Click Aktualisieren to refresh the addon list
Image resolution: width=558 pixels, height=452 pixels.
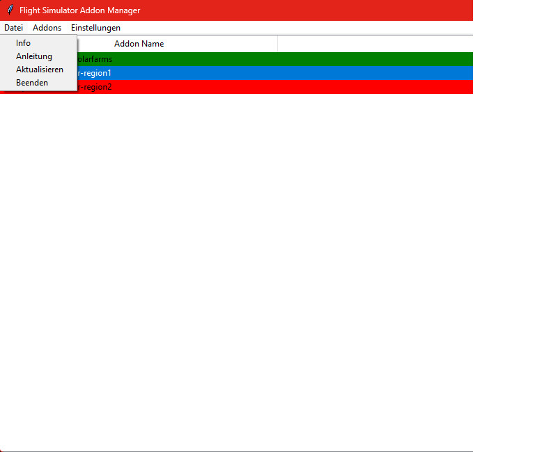40,70
